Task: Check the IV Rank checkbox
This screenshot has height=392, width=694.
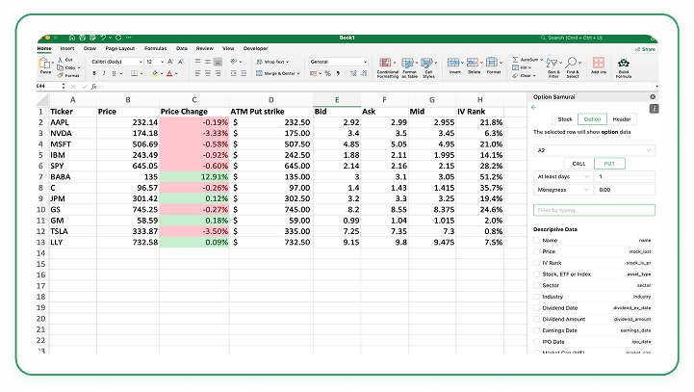Action: pos(536,263)
